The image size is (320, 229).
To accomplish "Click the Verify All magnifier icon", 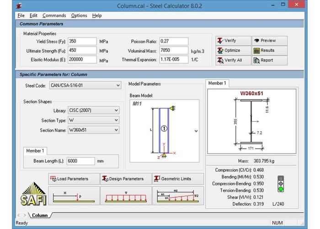I will click(x=220, y=60).
